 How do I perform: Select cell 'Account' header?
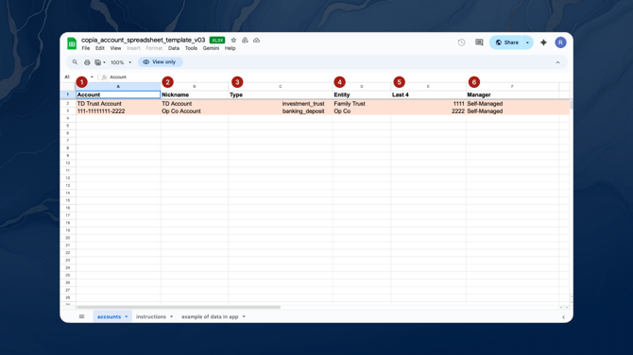(x=118, y=94)
